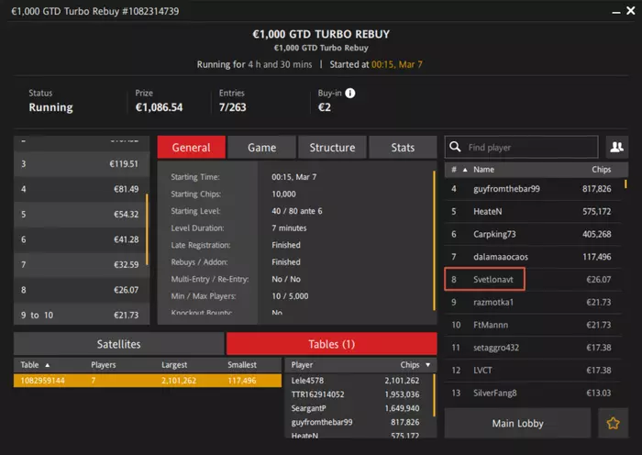642x455 pixels.
Task: Click the prize payouts list scrollbar
Action: tap(147, 229)
